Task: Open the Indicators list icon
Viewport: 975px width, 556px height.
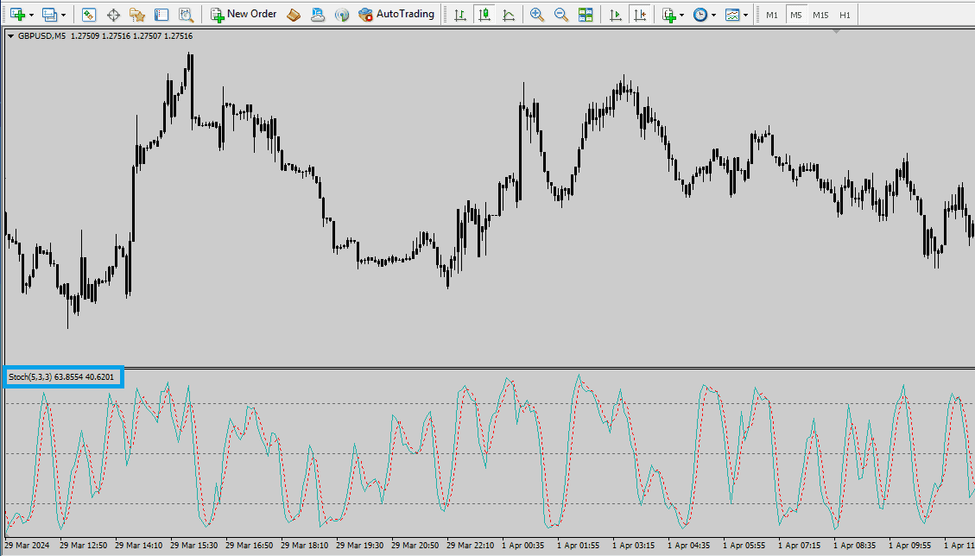Action: pyautogui.click(x=669, y=15)
